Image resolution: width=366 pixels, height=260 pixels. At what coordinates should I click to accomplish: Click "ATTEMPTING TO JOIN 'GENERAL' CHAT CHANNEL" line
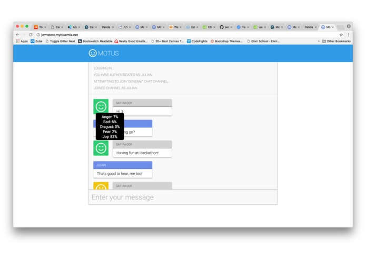click(132, 82)
